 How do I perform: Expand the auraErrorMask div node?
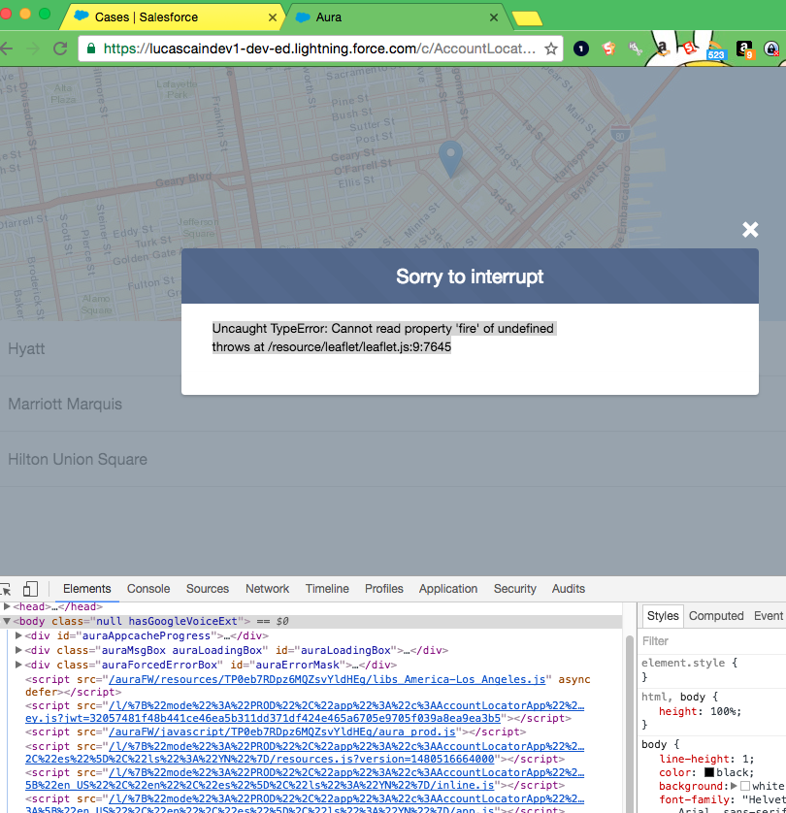(18, 665)
